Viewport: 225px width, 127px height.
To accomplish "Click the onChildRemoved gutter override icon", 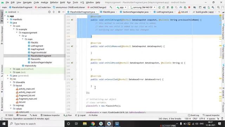I will click(72, 46).
